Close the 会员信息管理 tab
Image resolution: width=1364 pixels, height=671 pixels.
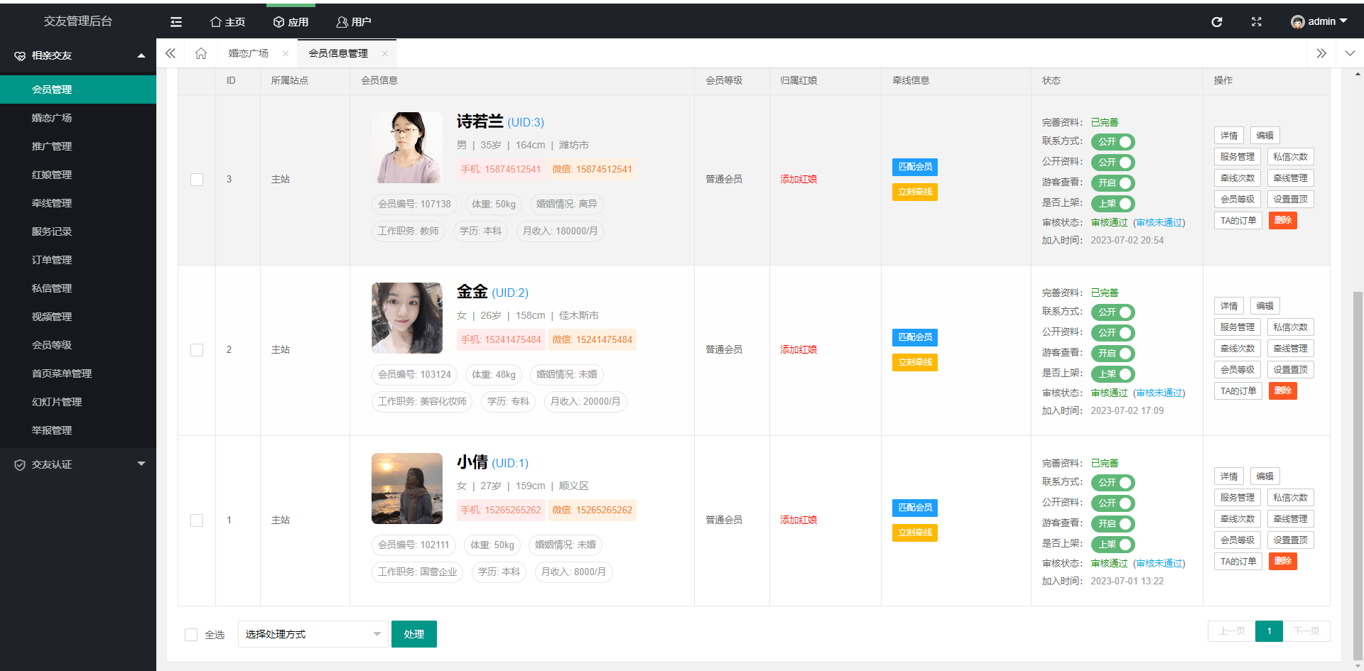385,53
